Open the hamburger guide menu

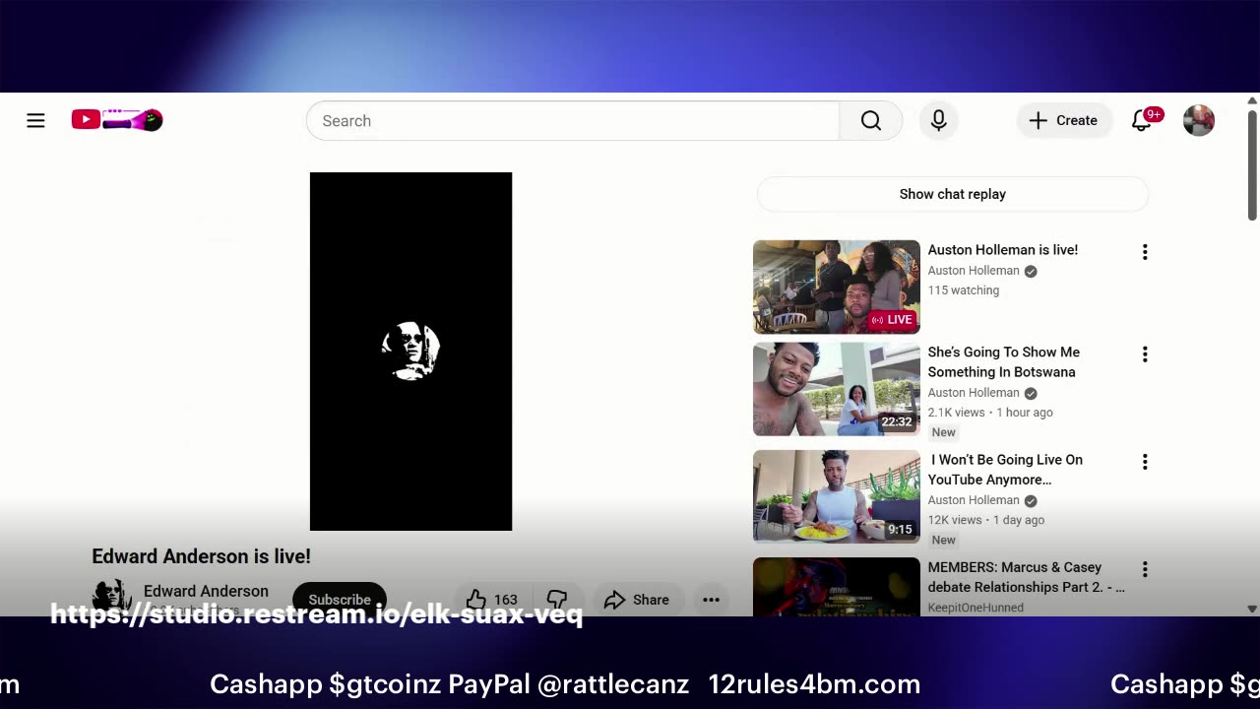[x=35, y=120]
